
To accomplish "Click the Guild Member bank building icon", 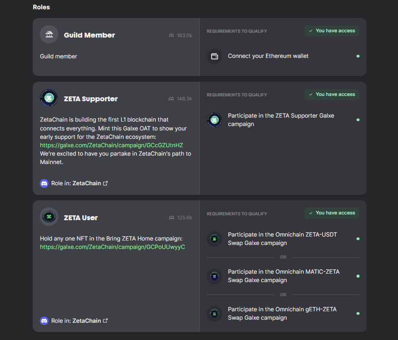I will [x=49, y=34].
